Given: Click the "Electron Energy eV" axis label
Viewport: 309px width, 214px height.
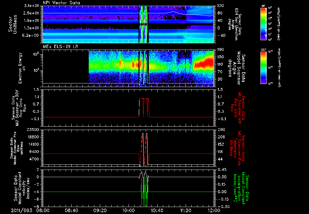Looking at the screenshot, I should [22, 68].
